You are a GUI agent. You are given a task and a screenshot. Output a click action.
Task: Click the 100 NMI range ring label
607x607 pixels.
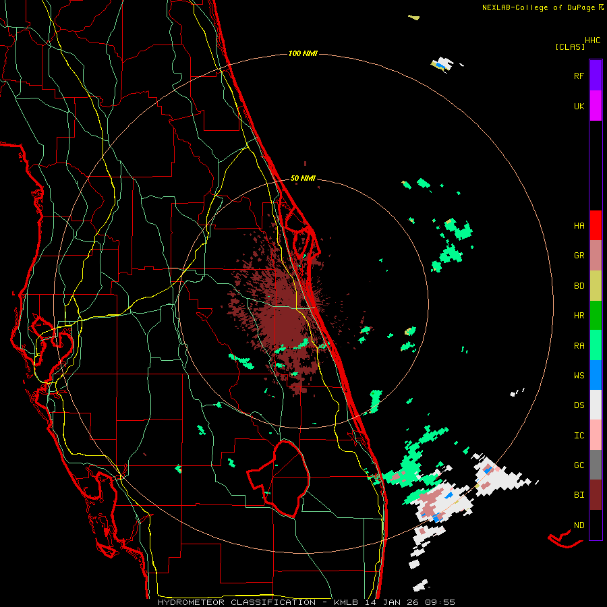(303, 53)
